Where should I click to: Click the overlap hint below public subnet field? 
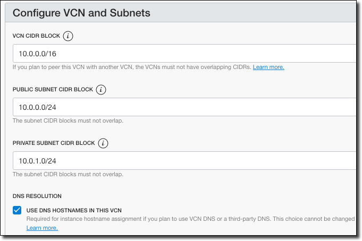coord(68,120)
